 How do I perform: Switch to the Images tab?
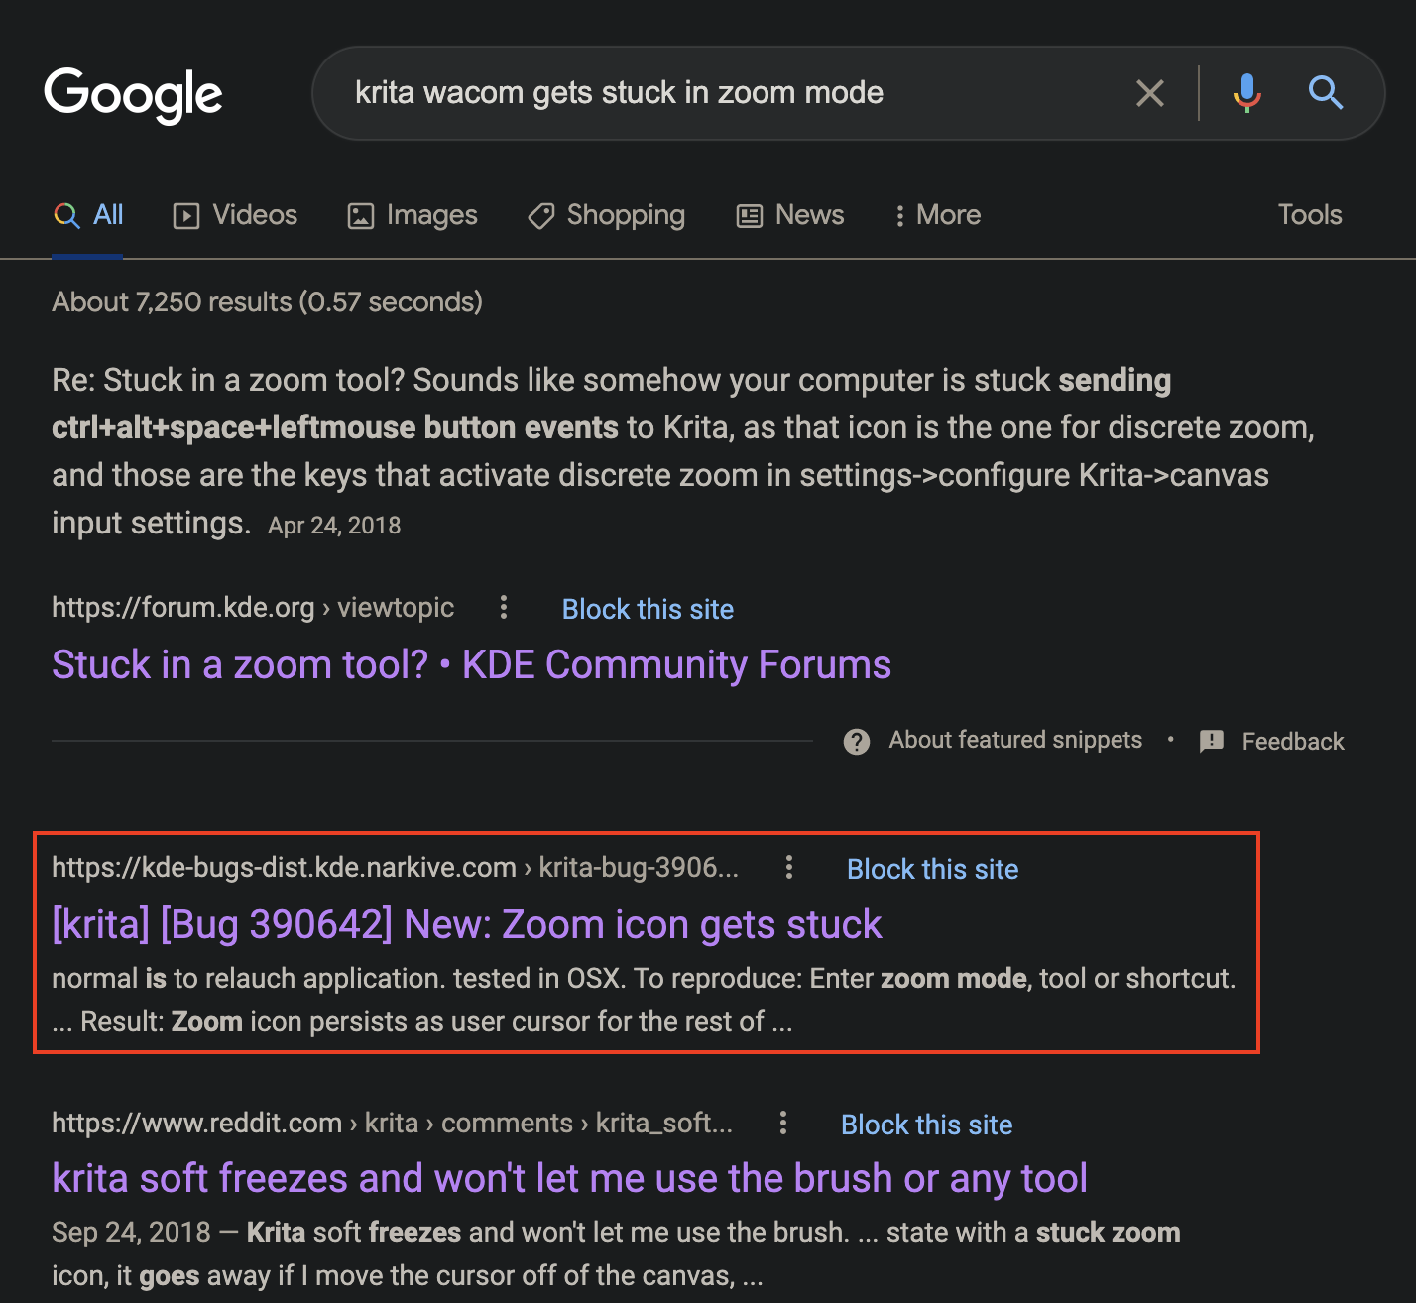click(x=413, y=215)
